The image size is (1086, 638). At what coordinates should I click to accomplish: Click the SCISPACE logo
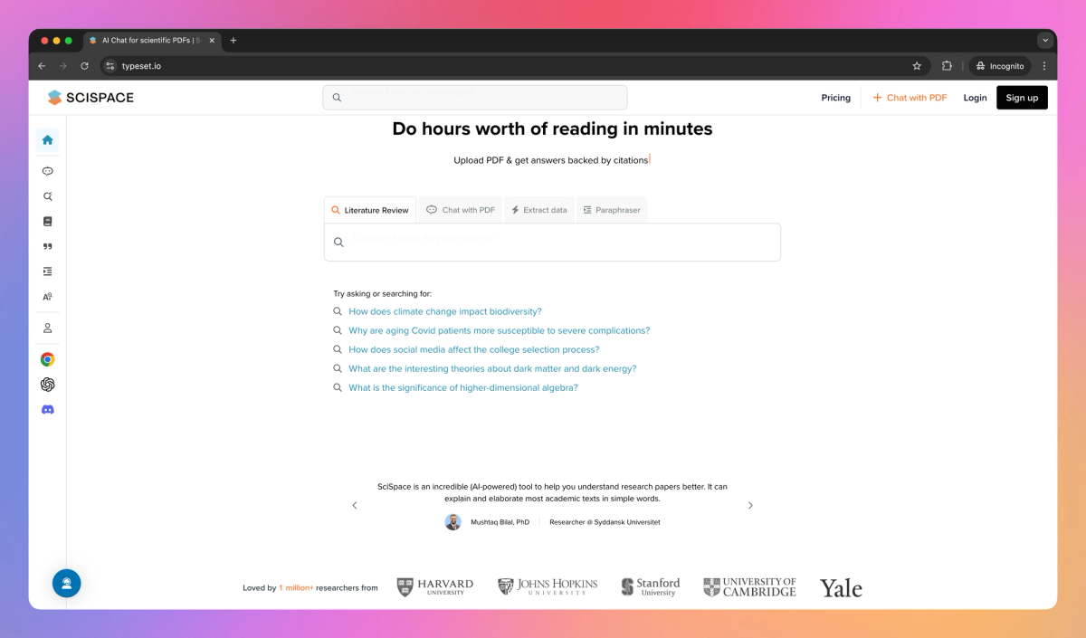pyautogui.click(x=90, y=98)
